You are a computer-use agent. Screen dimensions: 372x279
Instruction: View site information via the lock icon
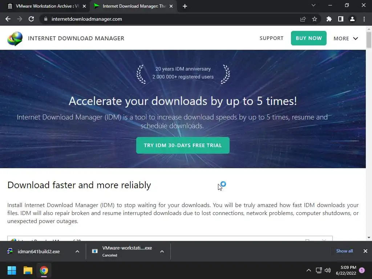tap(46, 19)
